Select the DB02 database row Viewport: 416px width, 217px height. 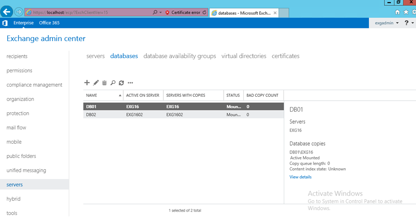184,114
